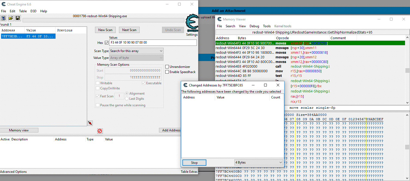The width and height of the screenshot is (410, 181).
Task: Open the Value Type dropdown
Action: (136, 58)
